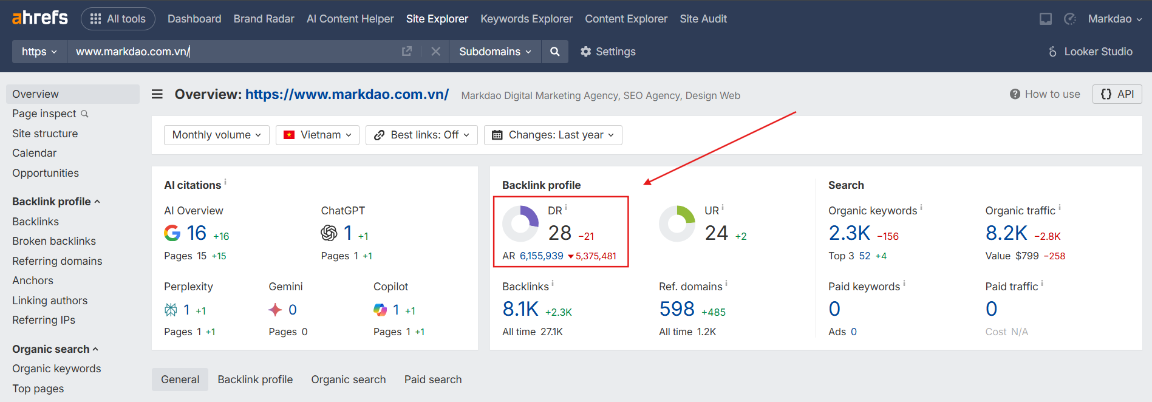Click the search magnifier button
Viewport: 1152px width, 402px height.
[554, 52]
